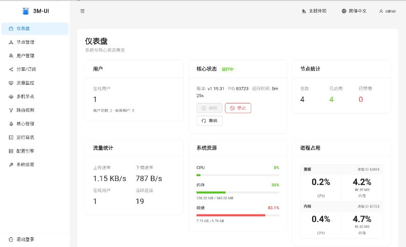Click the 仪表盘 page heading
The width and height of the screenshot is (406, 247).
click(96, 41)
